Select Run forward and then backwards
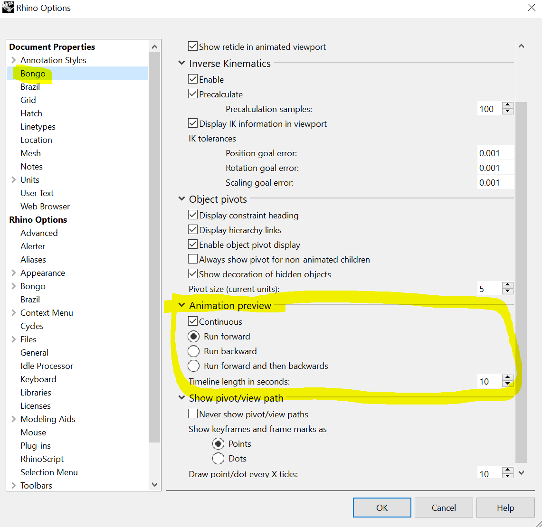Screen dimensions: 542x527 [x=194, y=366]
